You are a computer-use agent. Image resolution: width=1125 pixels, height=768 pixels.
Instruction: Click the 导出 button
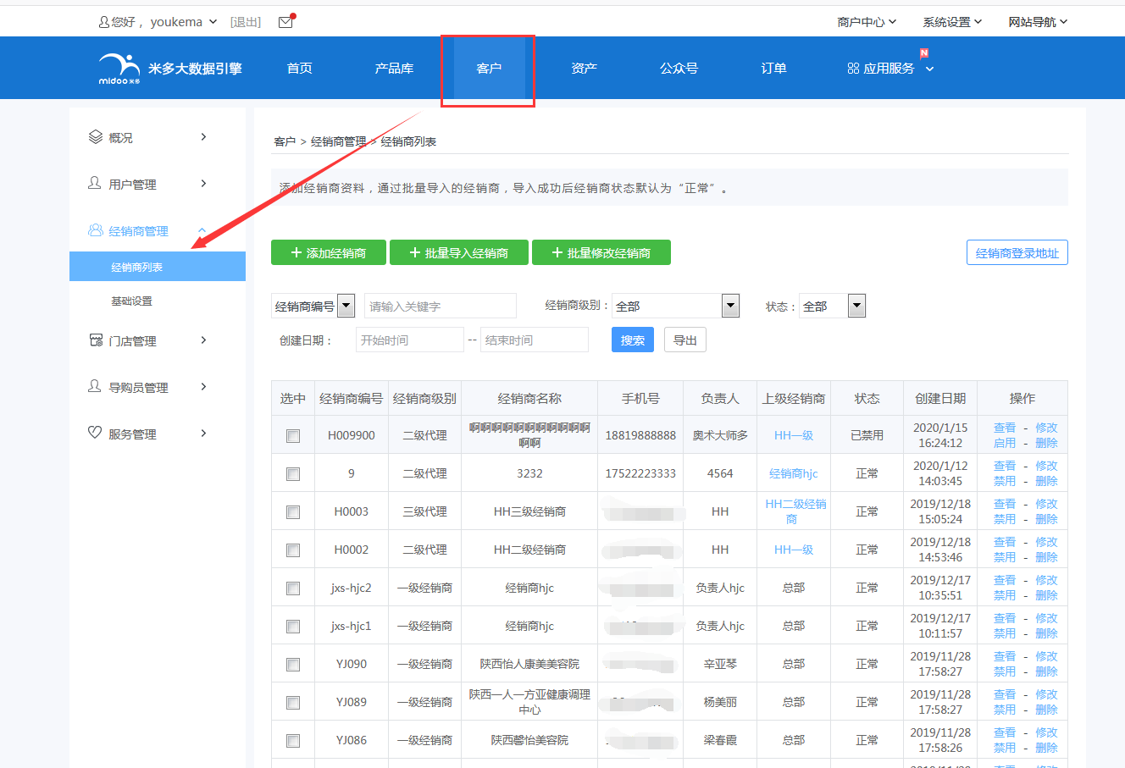(685, 340)
